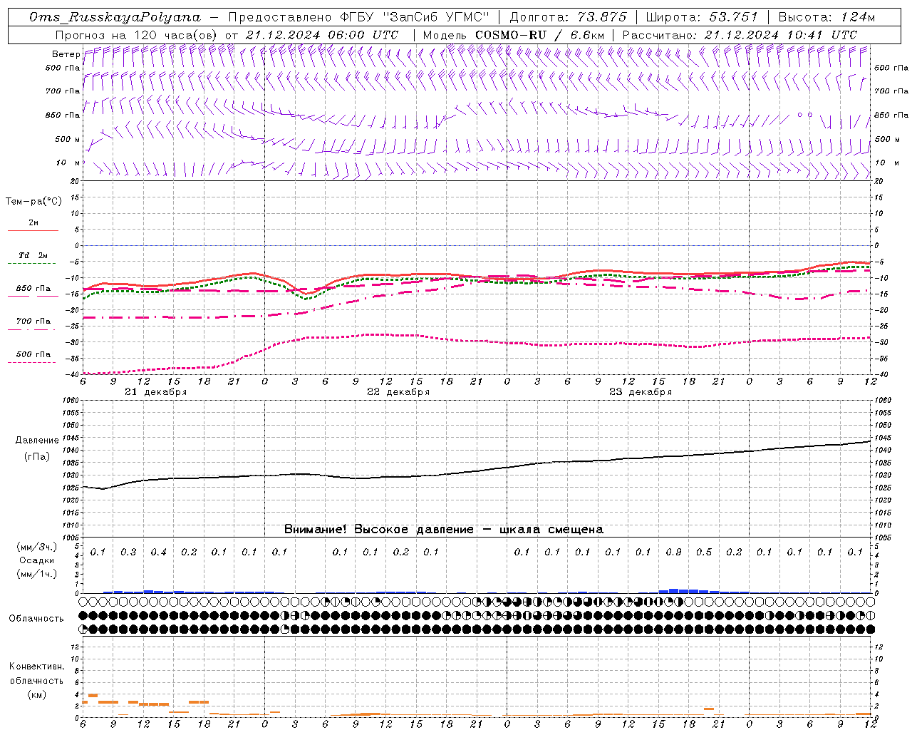Click the 'Ветер' wind panel label
Screen dimensions: 912x730
pyautogui.click(x=66, y=54)
